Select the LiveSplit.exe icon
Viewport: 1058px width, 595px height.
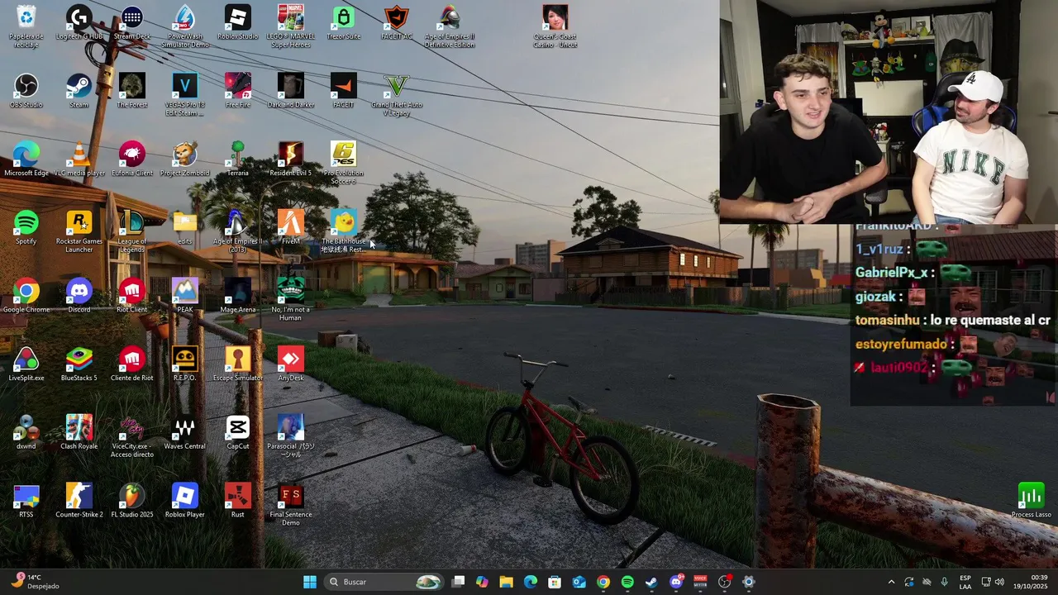pyautogui.click(x=26, y=364)
